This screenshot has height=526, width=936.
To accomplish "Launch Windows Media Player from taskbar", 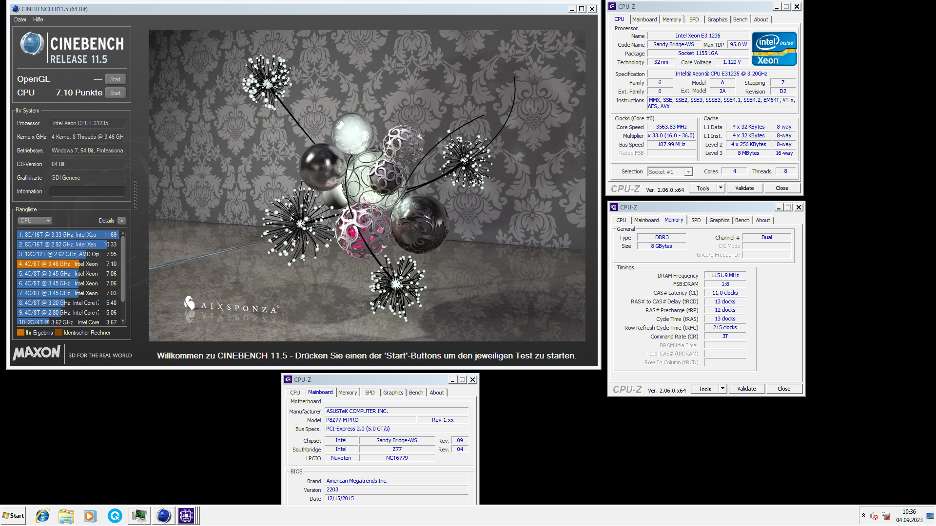I will pyautogui.click(x=90, y=516).
